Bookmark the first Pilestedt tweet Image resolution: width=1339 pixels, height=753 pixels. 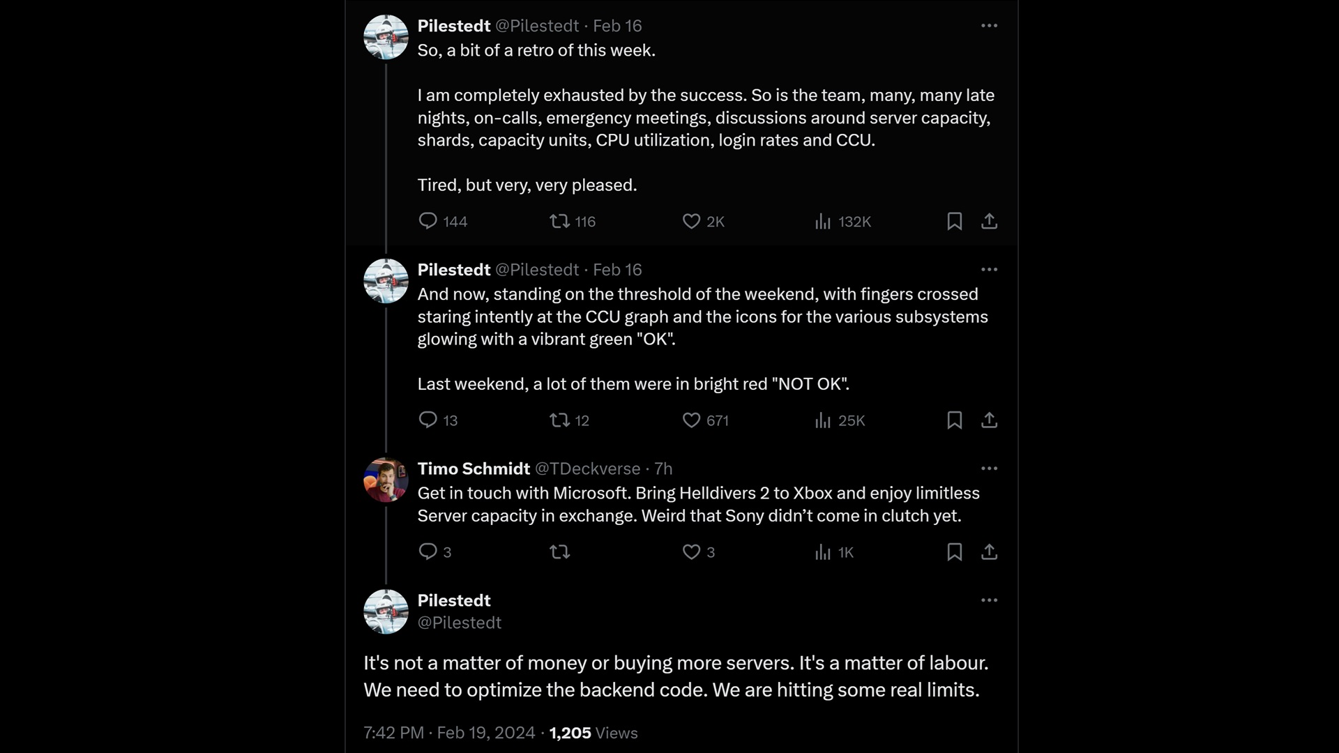pos(955,222)
